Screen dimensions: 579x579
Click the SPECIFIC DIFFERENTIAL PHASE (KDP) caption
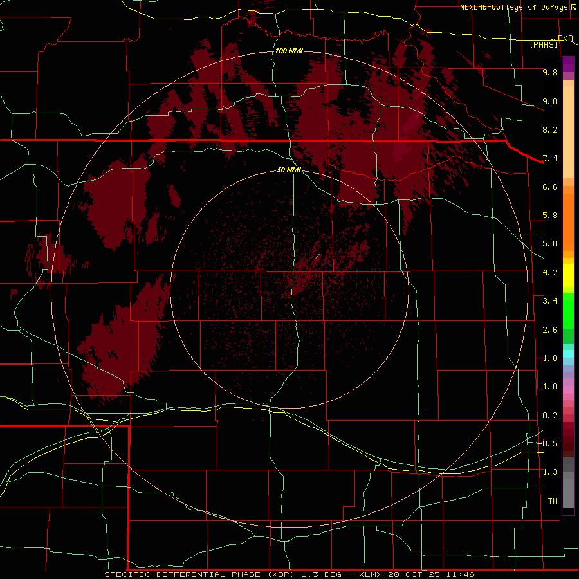[x=199, y=574]
